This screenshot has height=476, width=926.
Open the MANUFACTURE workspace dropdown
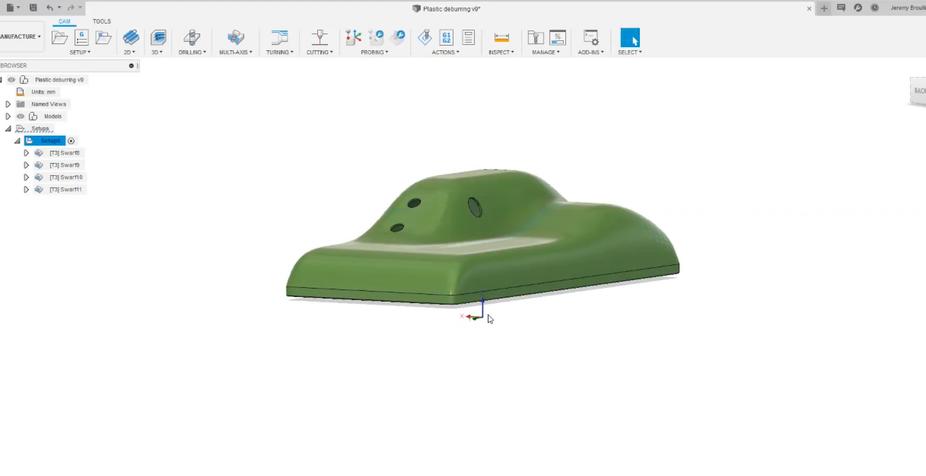(x=21, y=37)
